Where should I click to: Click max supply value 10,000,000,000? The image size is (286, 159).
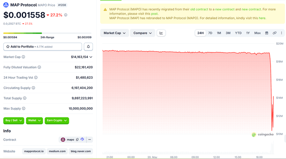pos(81,108)
